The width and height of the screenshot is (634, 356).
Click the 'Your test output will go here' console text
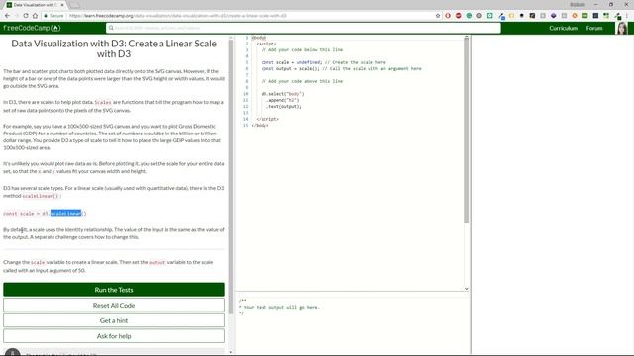coord(281,307)
